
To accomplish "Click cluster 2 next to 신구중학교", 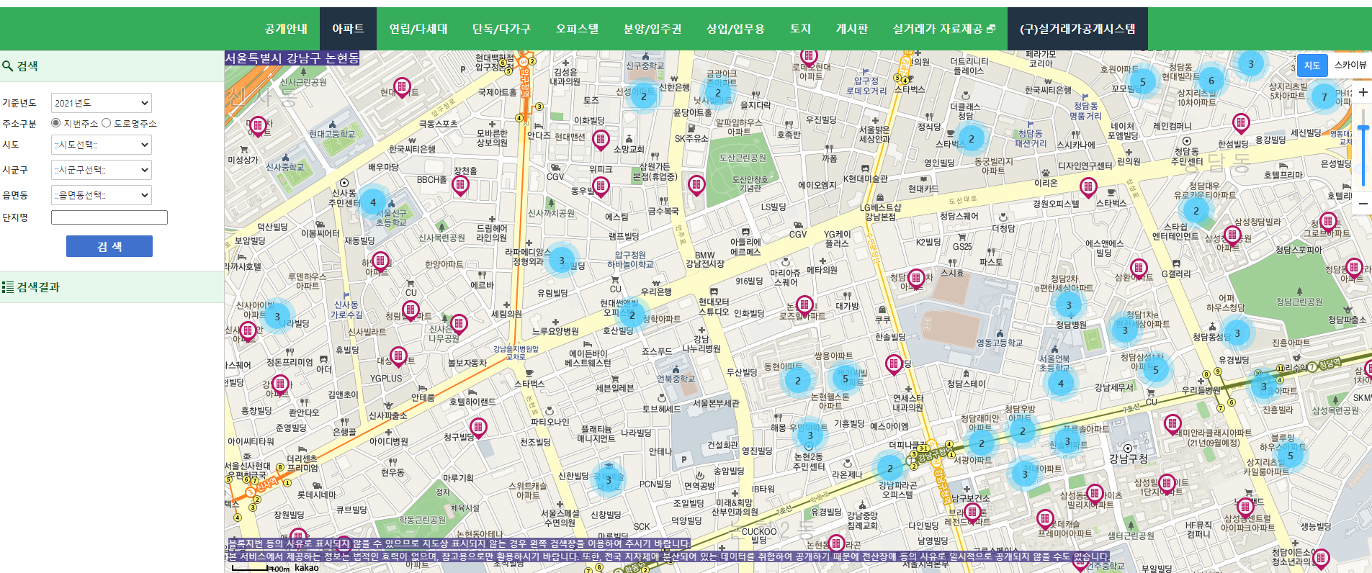I will [x=644, y=96].
